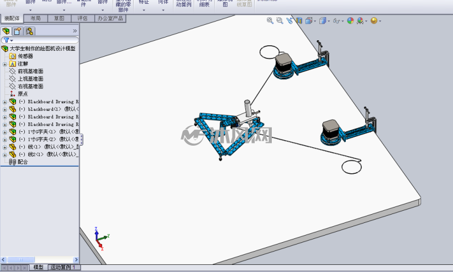Switch to the 评估 tab
Screen dimensions: 453x272
pos(83,18)
